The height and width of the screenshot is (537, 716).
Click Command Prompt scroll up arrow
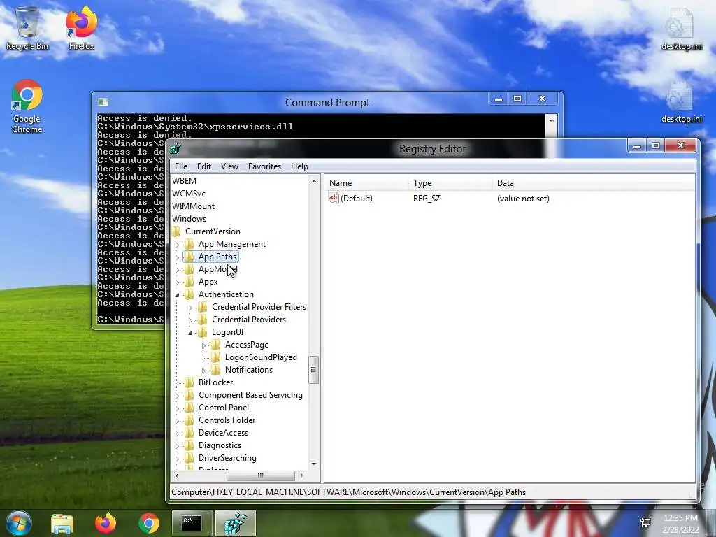pyautogui.click(x=552, y=120)
